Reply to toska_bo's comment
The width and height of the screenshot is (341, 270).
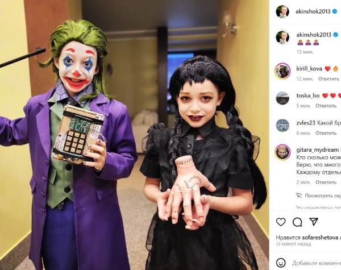click(326, 106)
